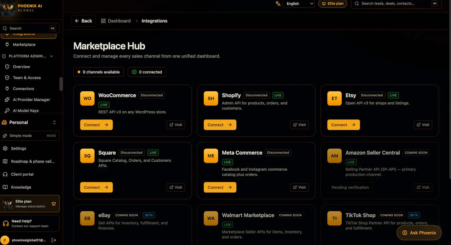Click the SH Shopify icon

[x=211, y=99]
